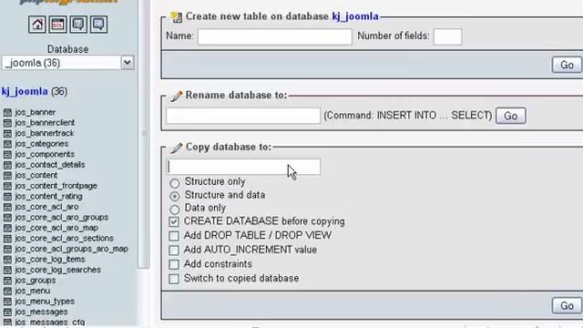Enable Add DROP TABLE / DROP VIEW
583x328 pixels.
174,236
